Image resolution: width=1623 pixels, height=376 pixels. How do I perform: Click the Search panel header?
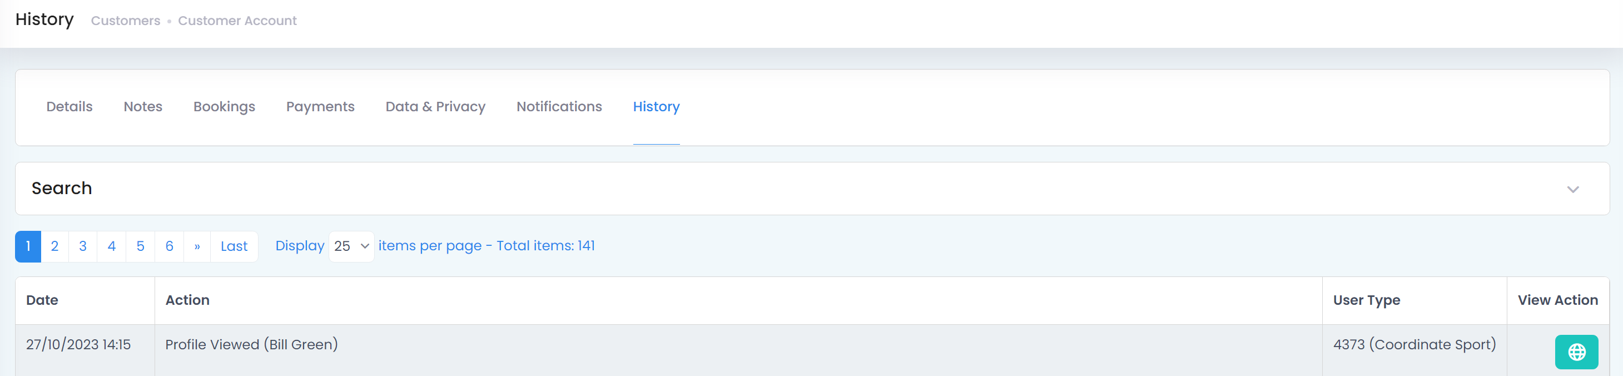(812, 189)
